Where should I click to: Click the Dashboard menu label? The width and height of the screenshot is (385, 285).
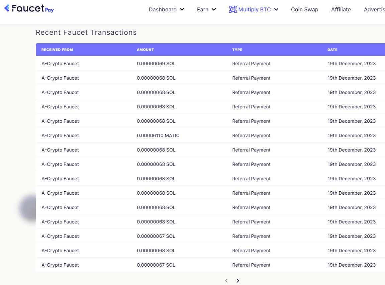163,9
